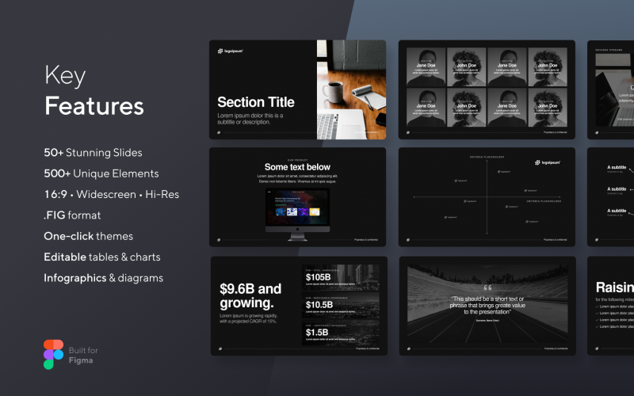Viewport: 634px width, 396px height.
Task: Click the 'Some text below' heading
Action: [x=297, y=167]
